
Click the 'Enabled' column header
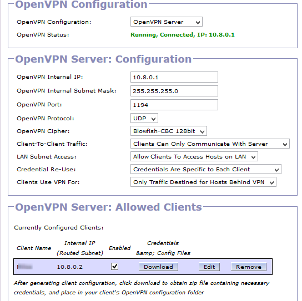[x=119, y=248]
